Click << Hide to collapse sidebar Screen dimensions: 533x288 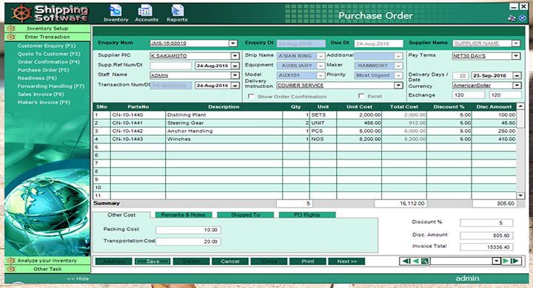78,279
